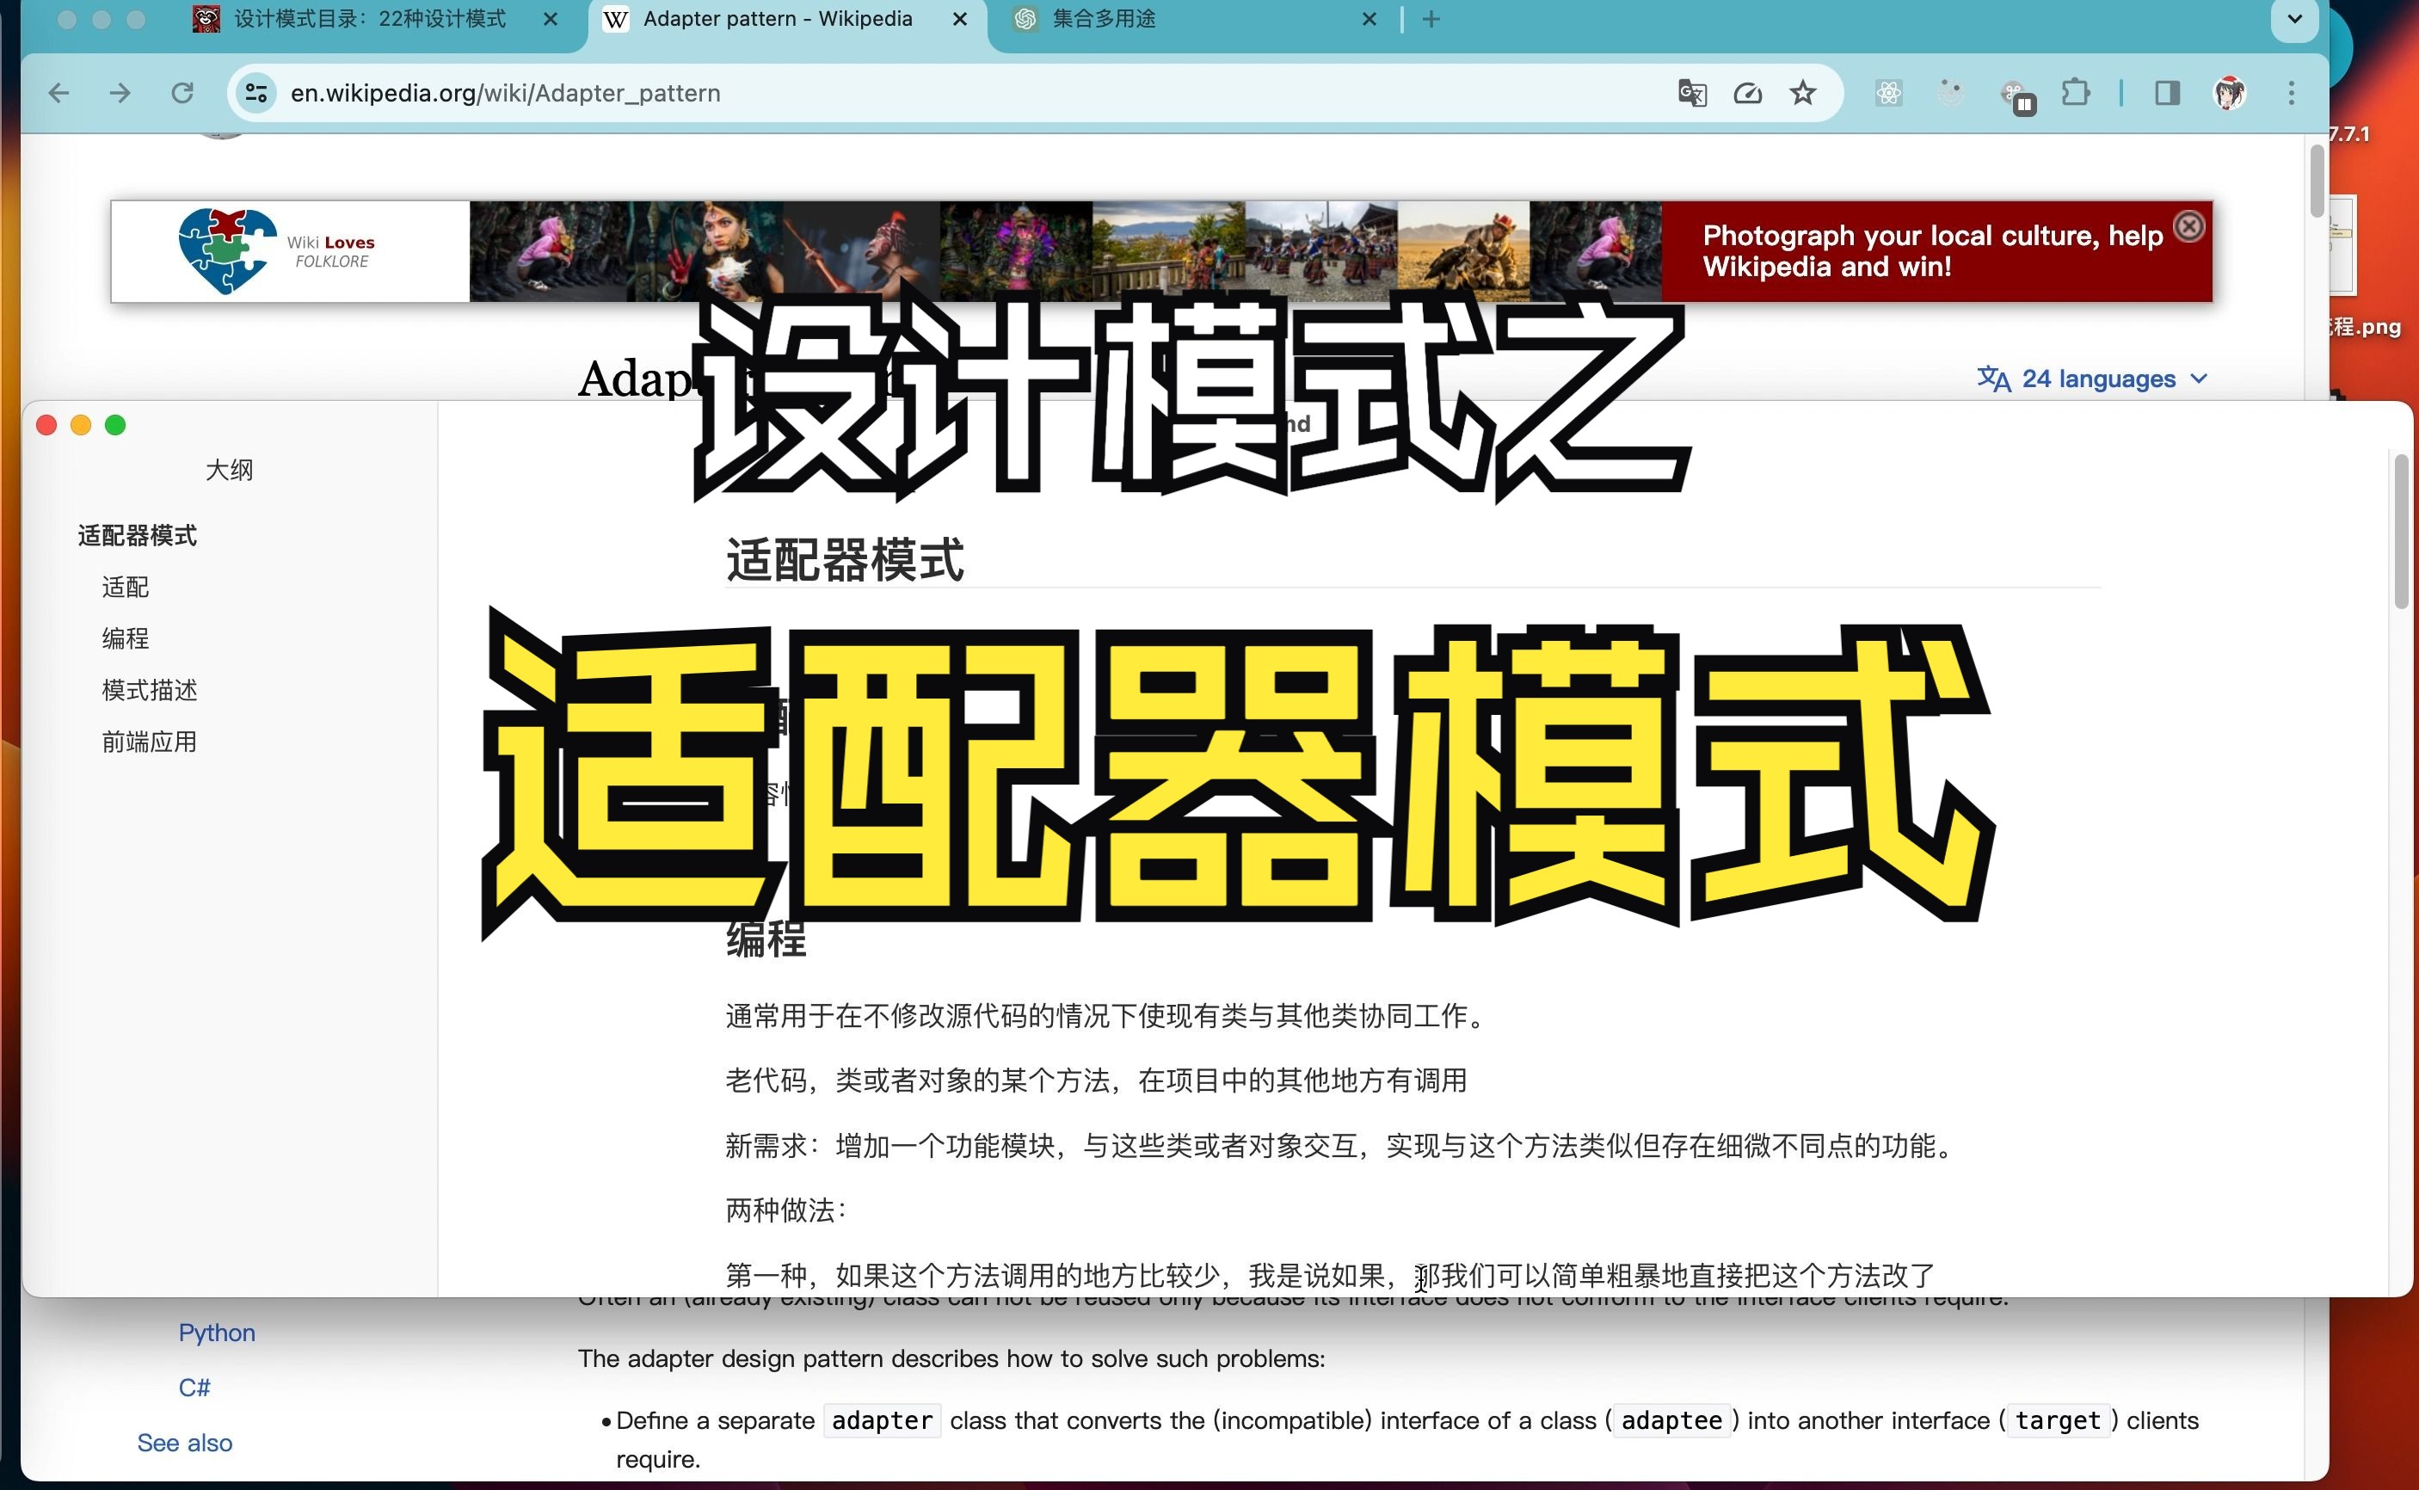The image size is (2419, 1490).
Task: Open Chrome's three-dot menu
Action: 2292,93
